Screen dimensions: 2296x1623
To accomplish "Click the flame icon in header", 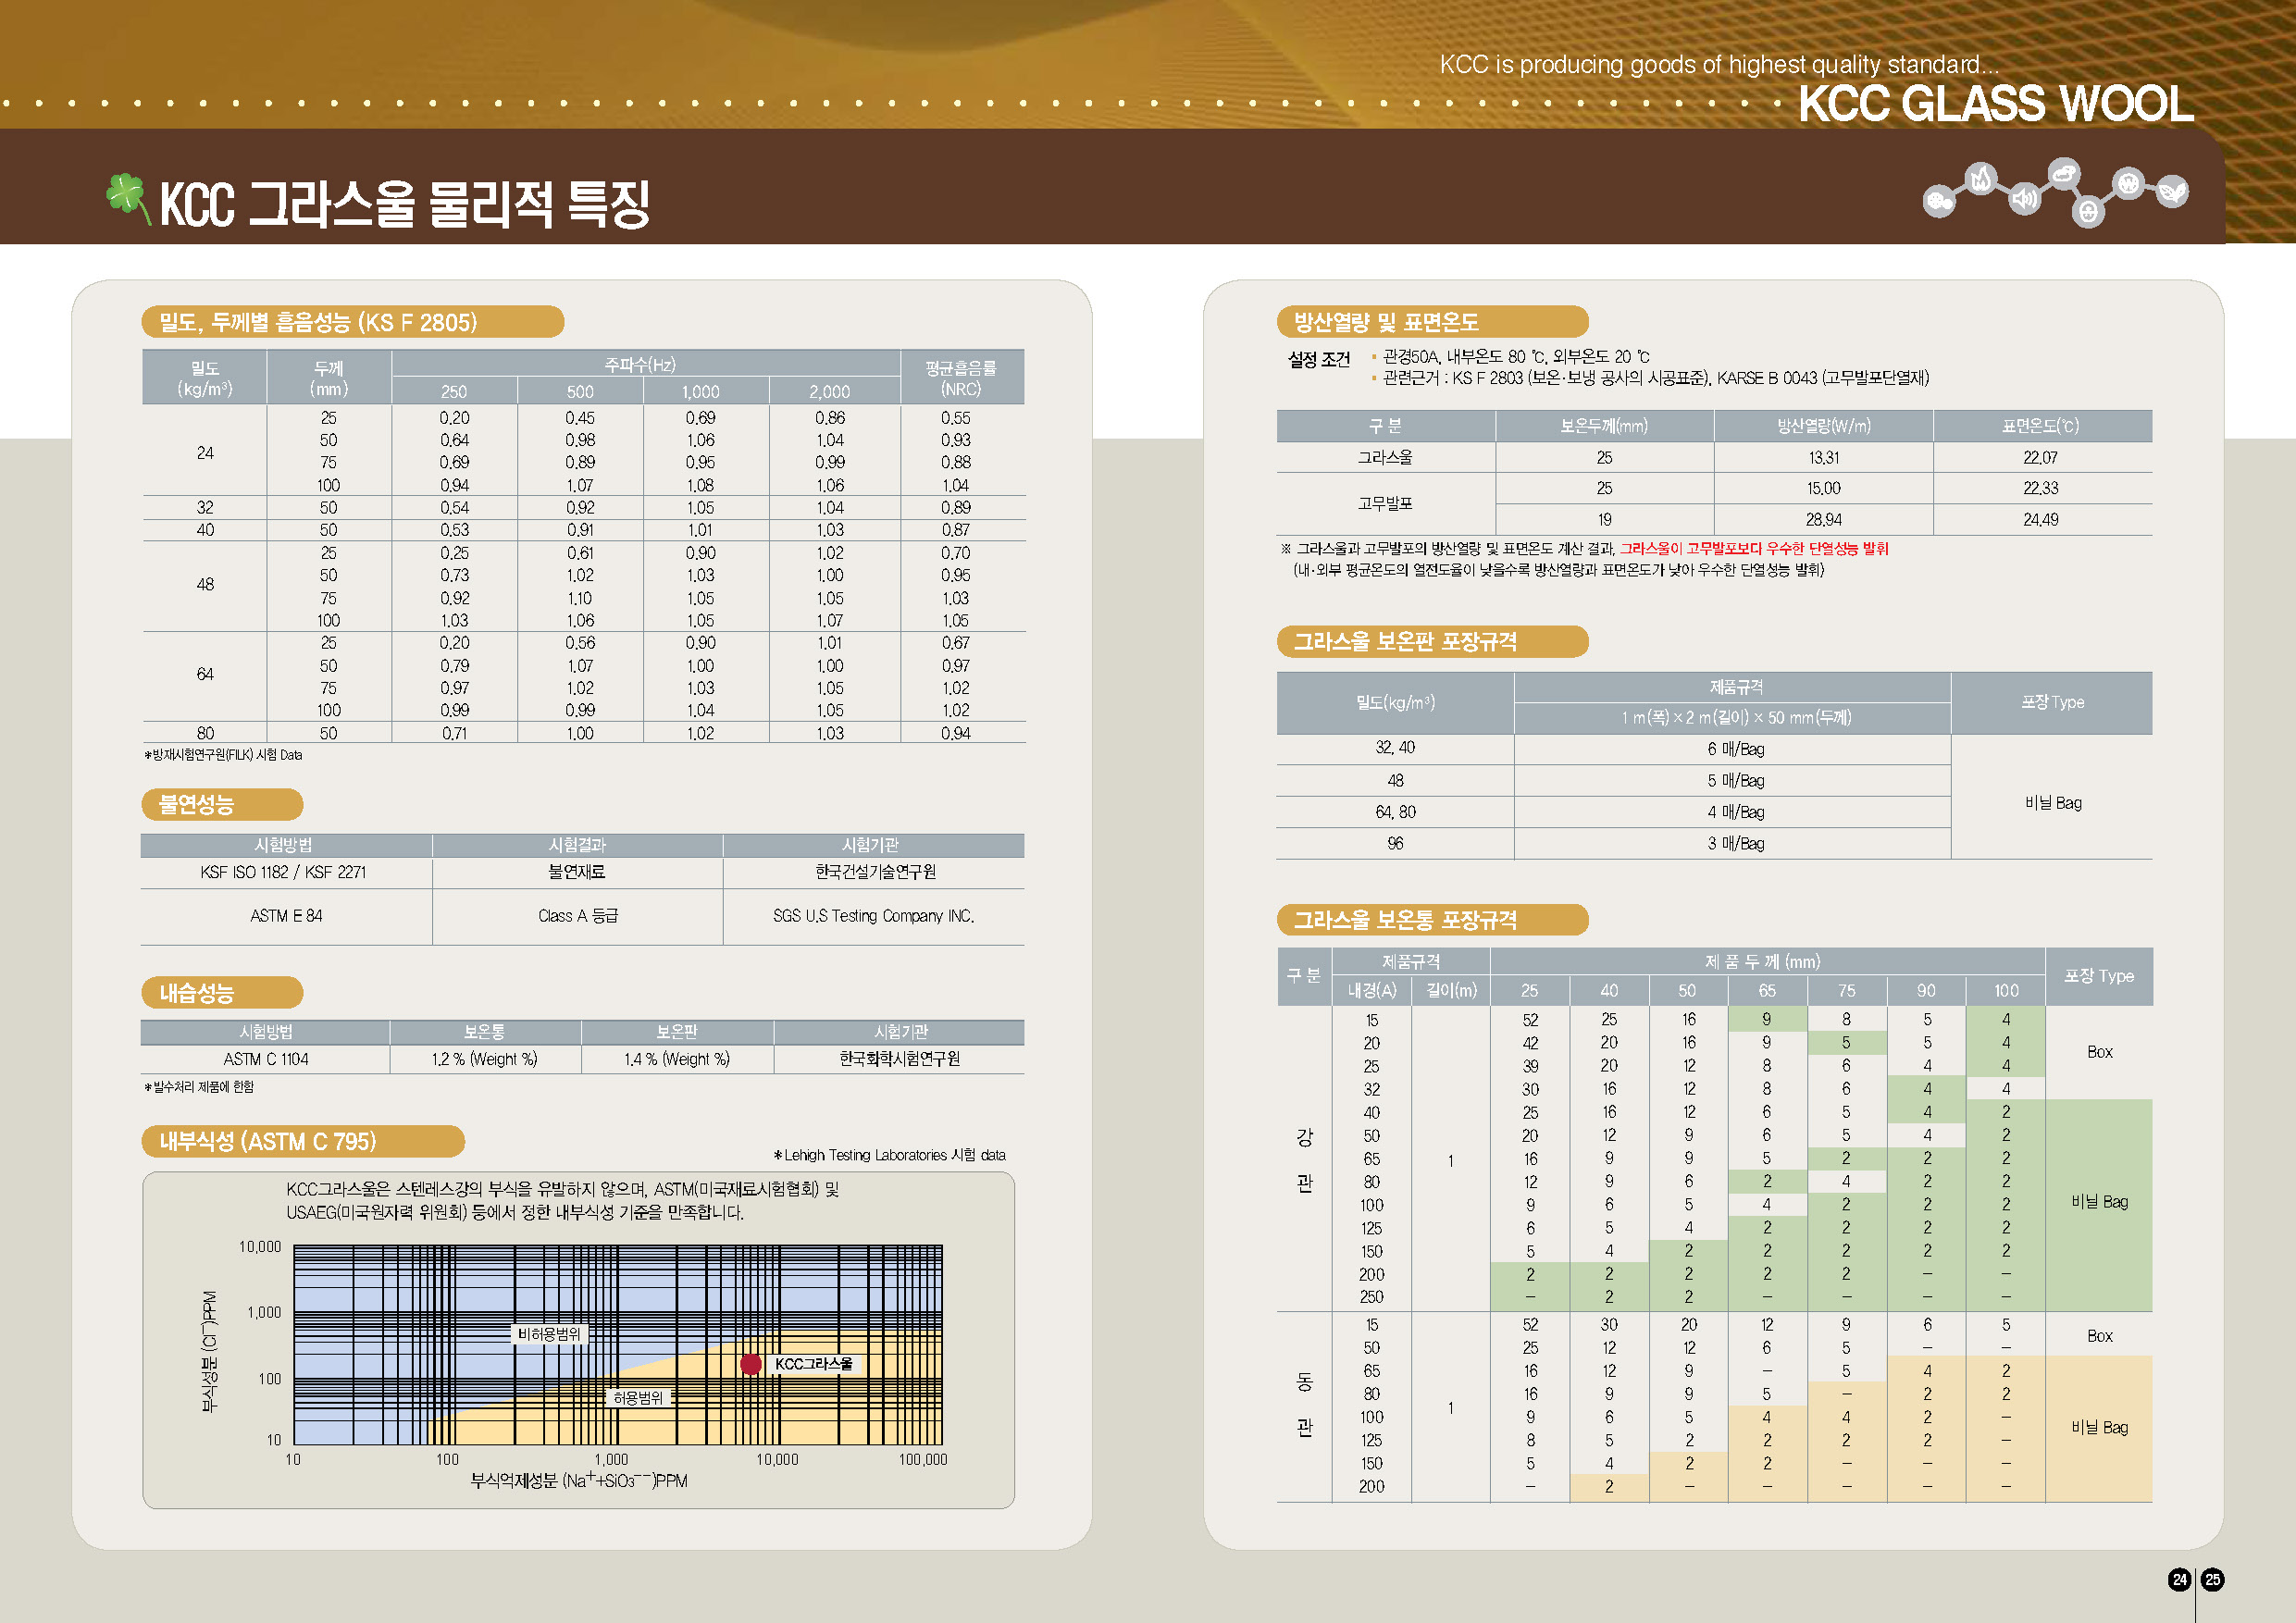I will tap(1980, 180).
